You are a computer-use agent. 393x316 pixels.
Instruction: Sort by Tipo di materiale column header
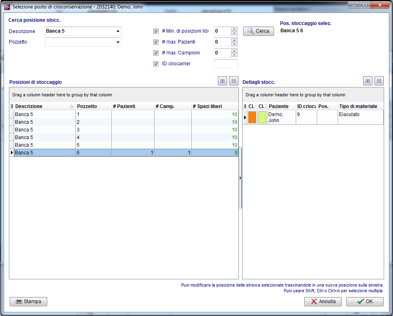tap(360, 106)
